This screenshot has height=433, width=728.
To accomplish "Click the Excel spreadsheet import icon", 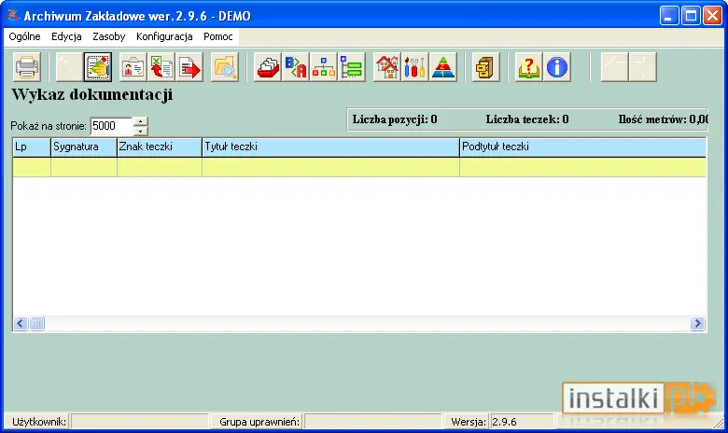I will 161,67.
